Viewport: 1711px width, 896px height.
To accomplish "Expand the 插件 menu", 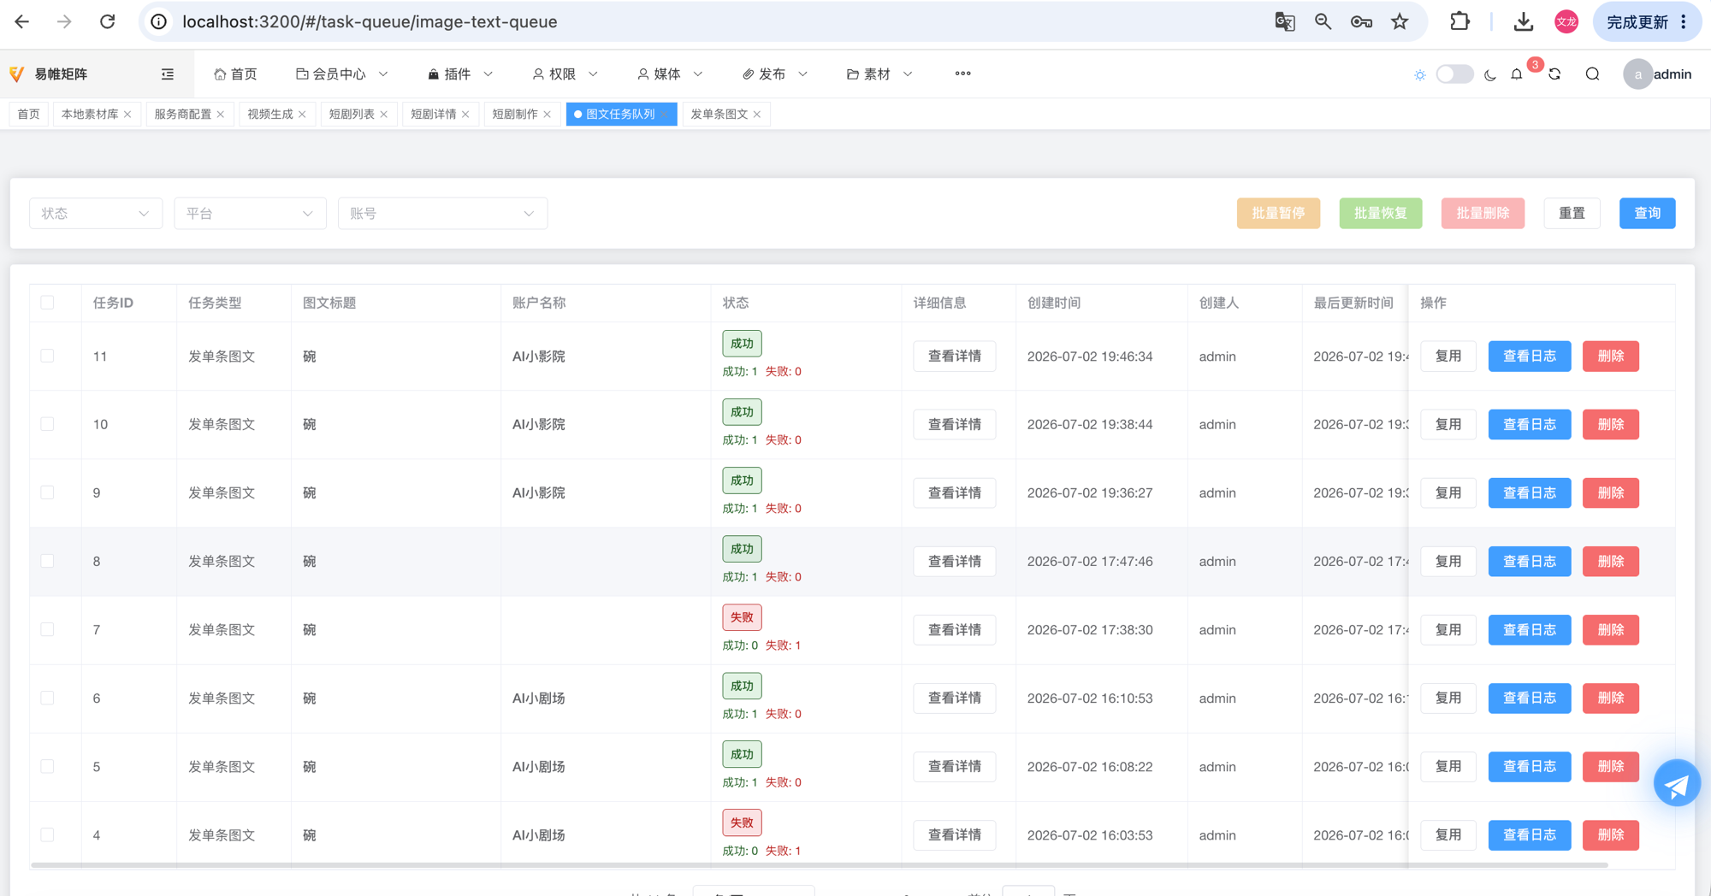I will tap(459, 74).
